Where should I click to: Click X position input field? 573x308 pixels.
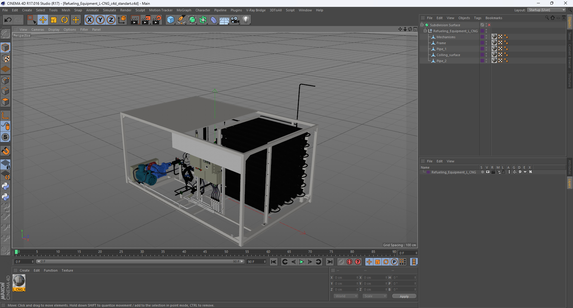[x=346, y=278]
